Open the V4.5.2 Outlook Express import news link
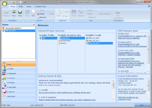Screen dimensions: 152x108 pyautogui.click(x=131, y=64)
